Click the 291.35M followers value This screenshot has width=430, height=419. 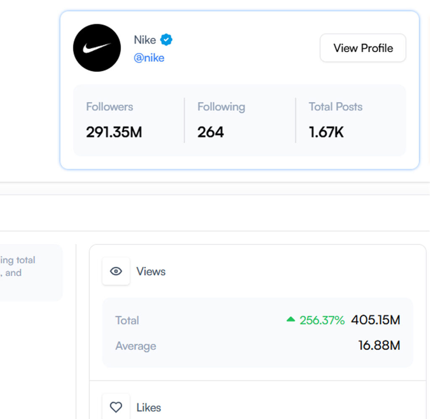pos(114,132)
